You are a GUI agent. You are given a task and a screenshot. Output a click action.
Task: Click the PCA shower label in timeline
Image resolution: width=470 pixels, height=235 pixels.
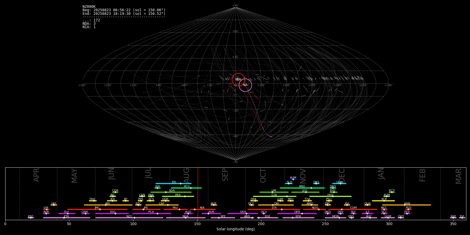click(x=151, y=212)
